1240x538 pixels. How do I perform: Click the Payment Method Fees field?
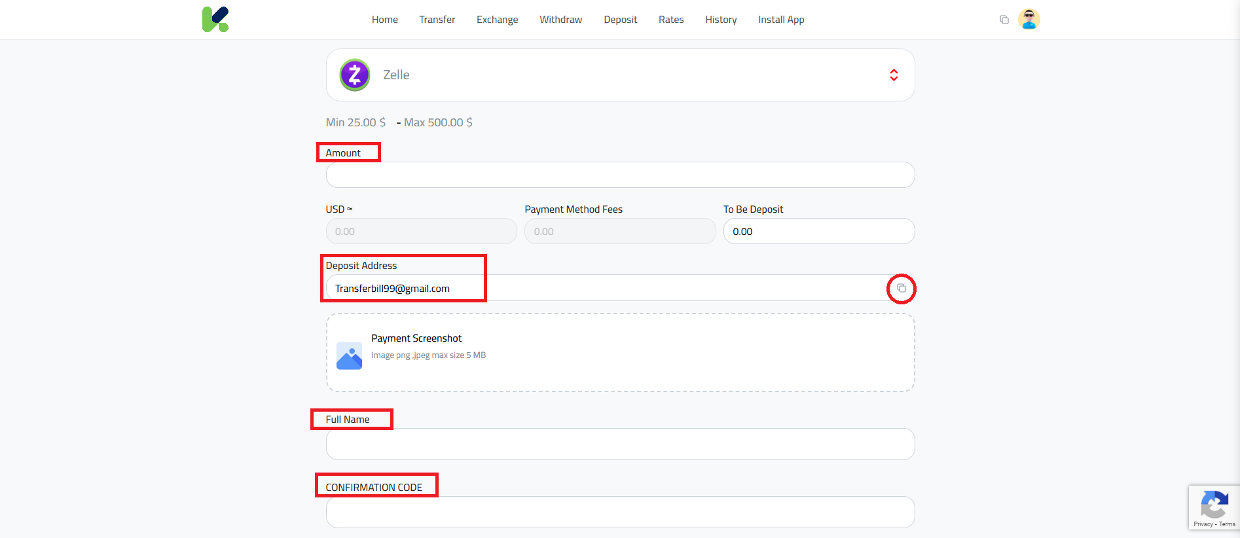pyautogui.click(x=620, y=231)
